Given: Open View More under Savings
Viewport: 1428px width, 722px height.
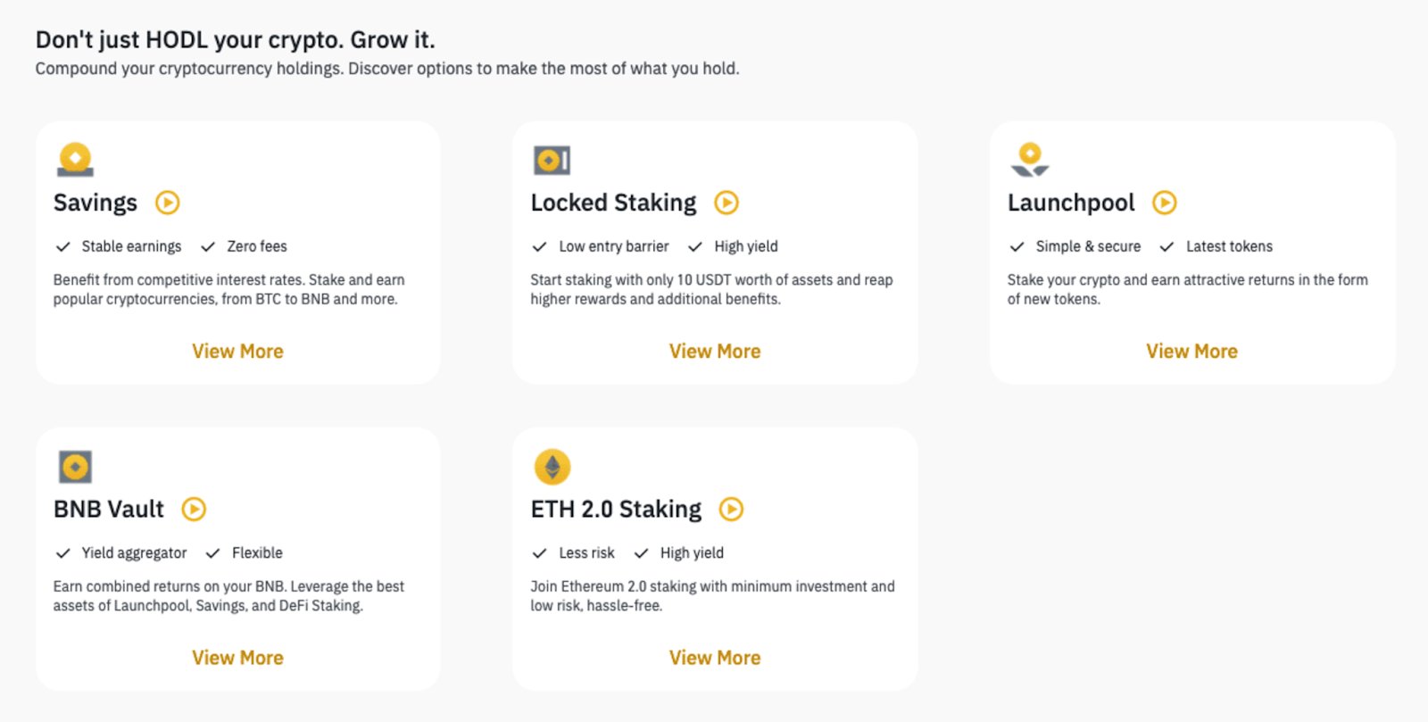Looking at the screenshot, I should coord(237,351).
